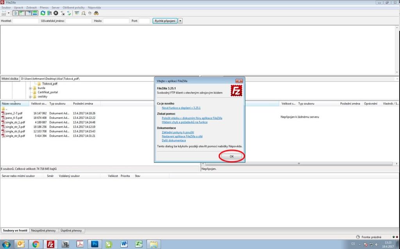Open Photoshop from the taskbar

tap(95, 244)
